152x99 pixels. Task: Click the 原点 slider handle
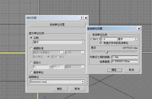(107, 52)
